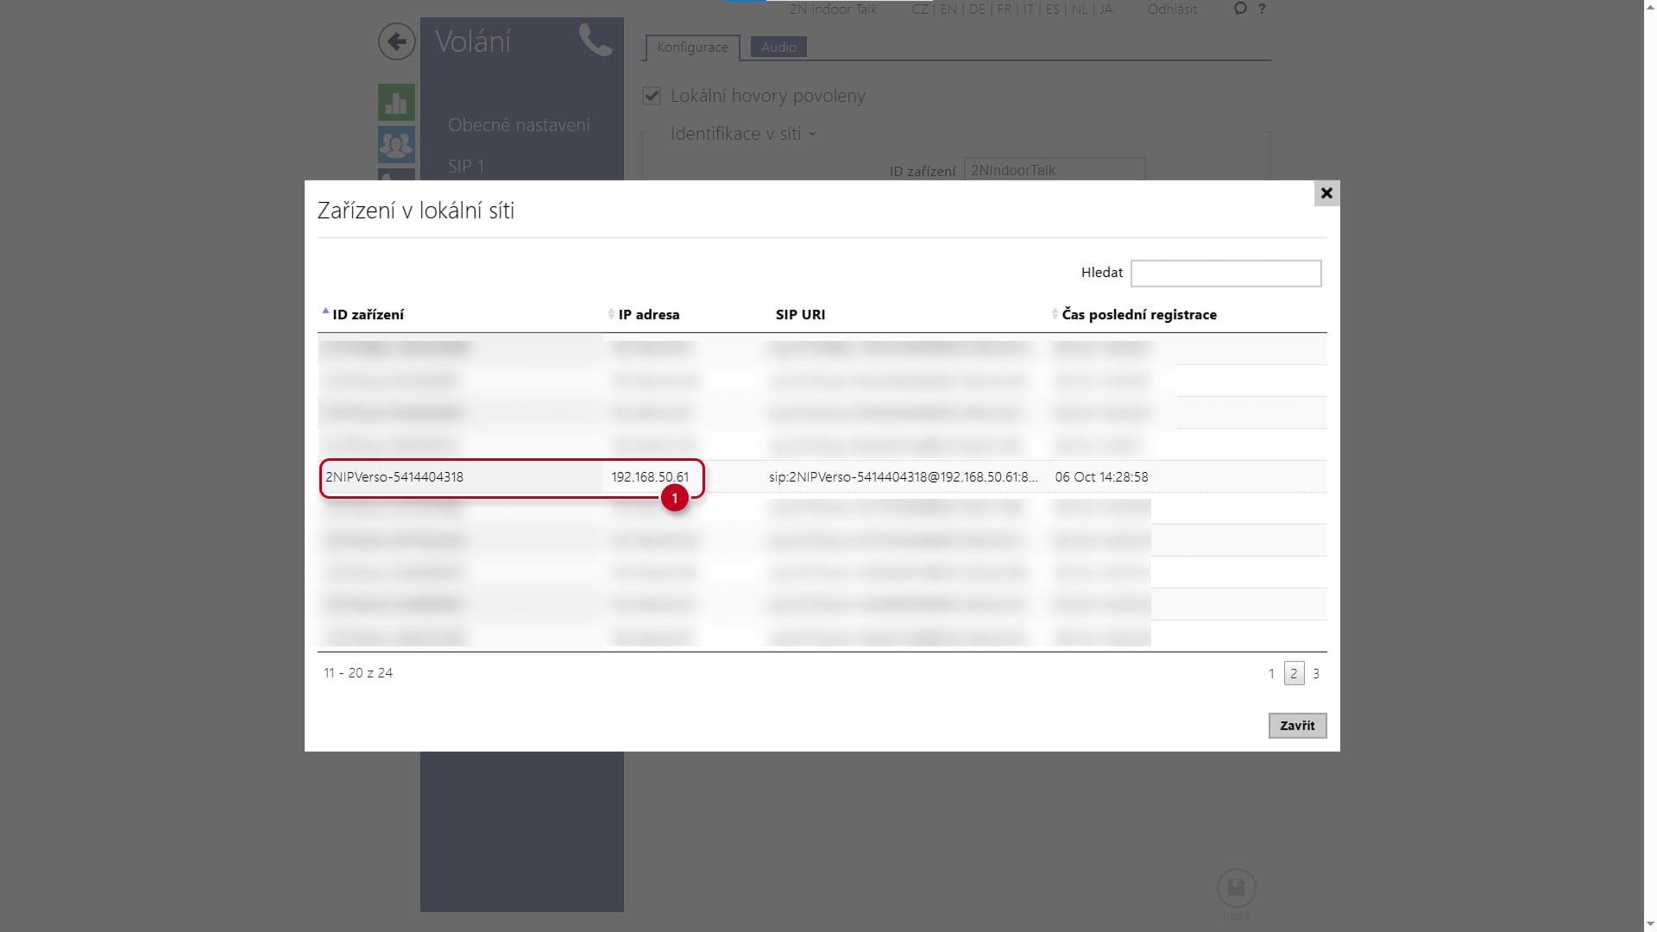Click the Zavřít button
This screenshot has width=1657, height=932.
tap(1297, 726)
